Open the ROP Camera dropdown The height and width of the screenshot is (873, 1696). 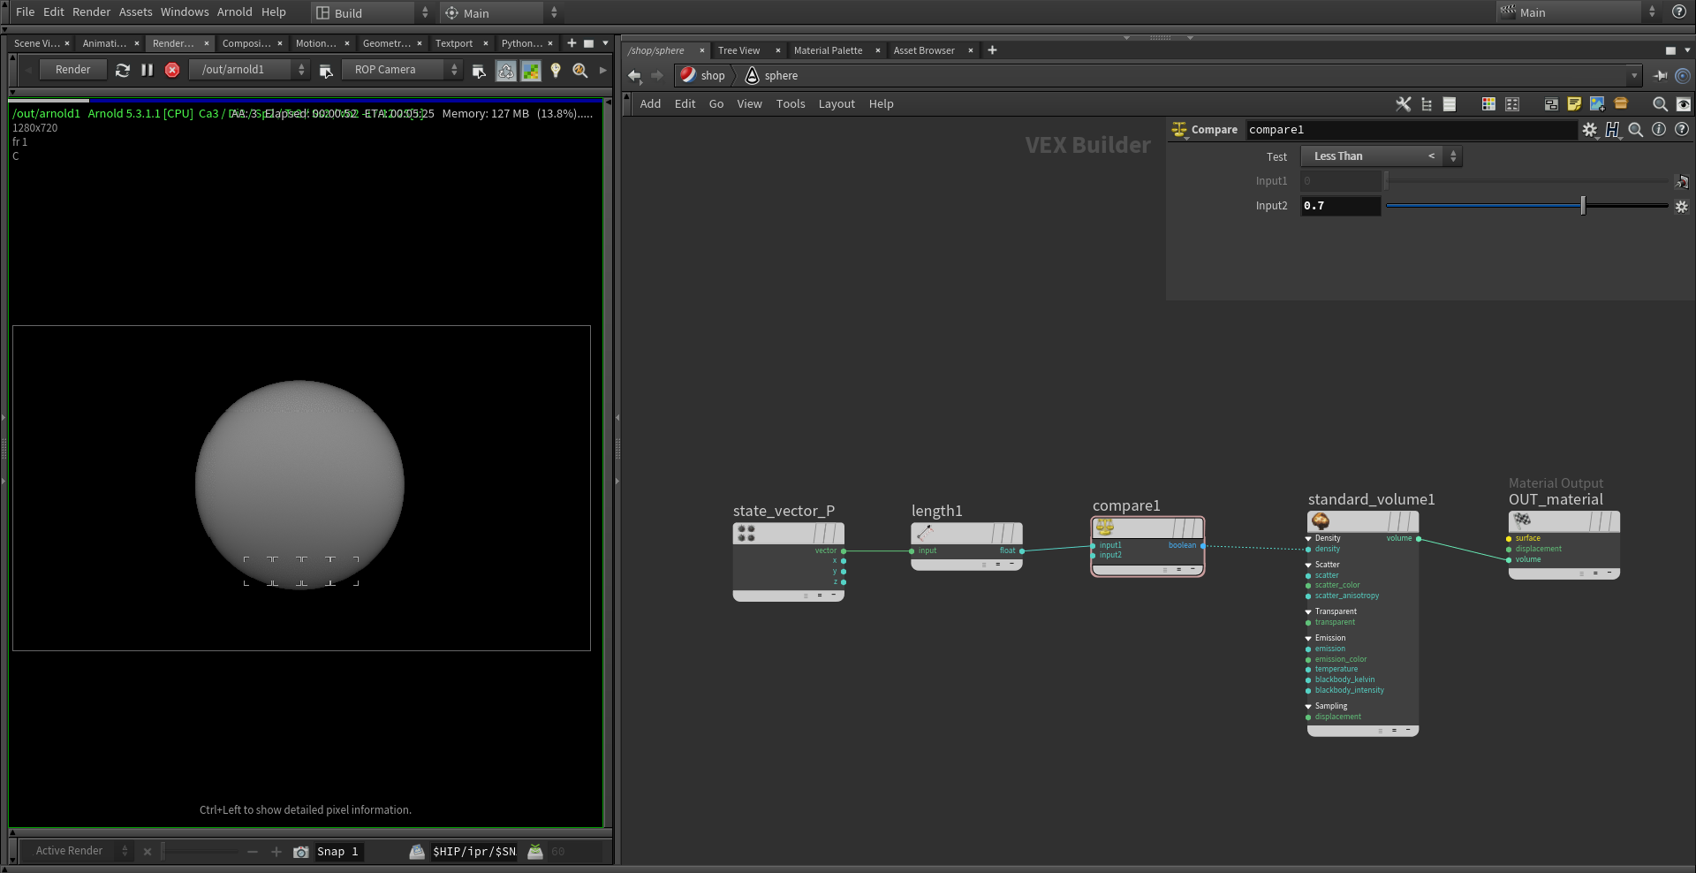(x=402, y=69)
